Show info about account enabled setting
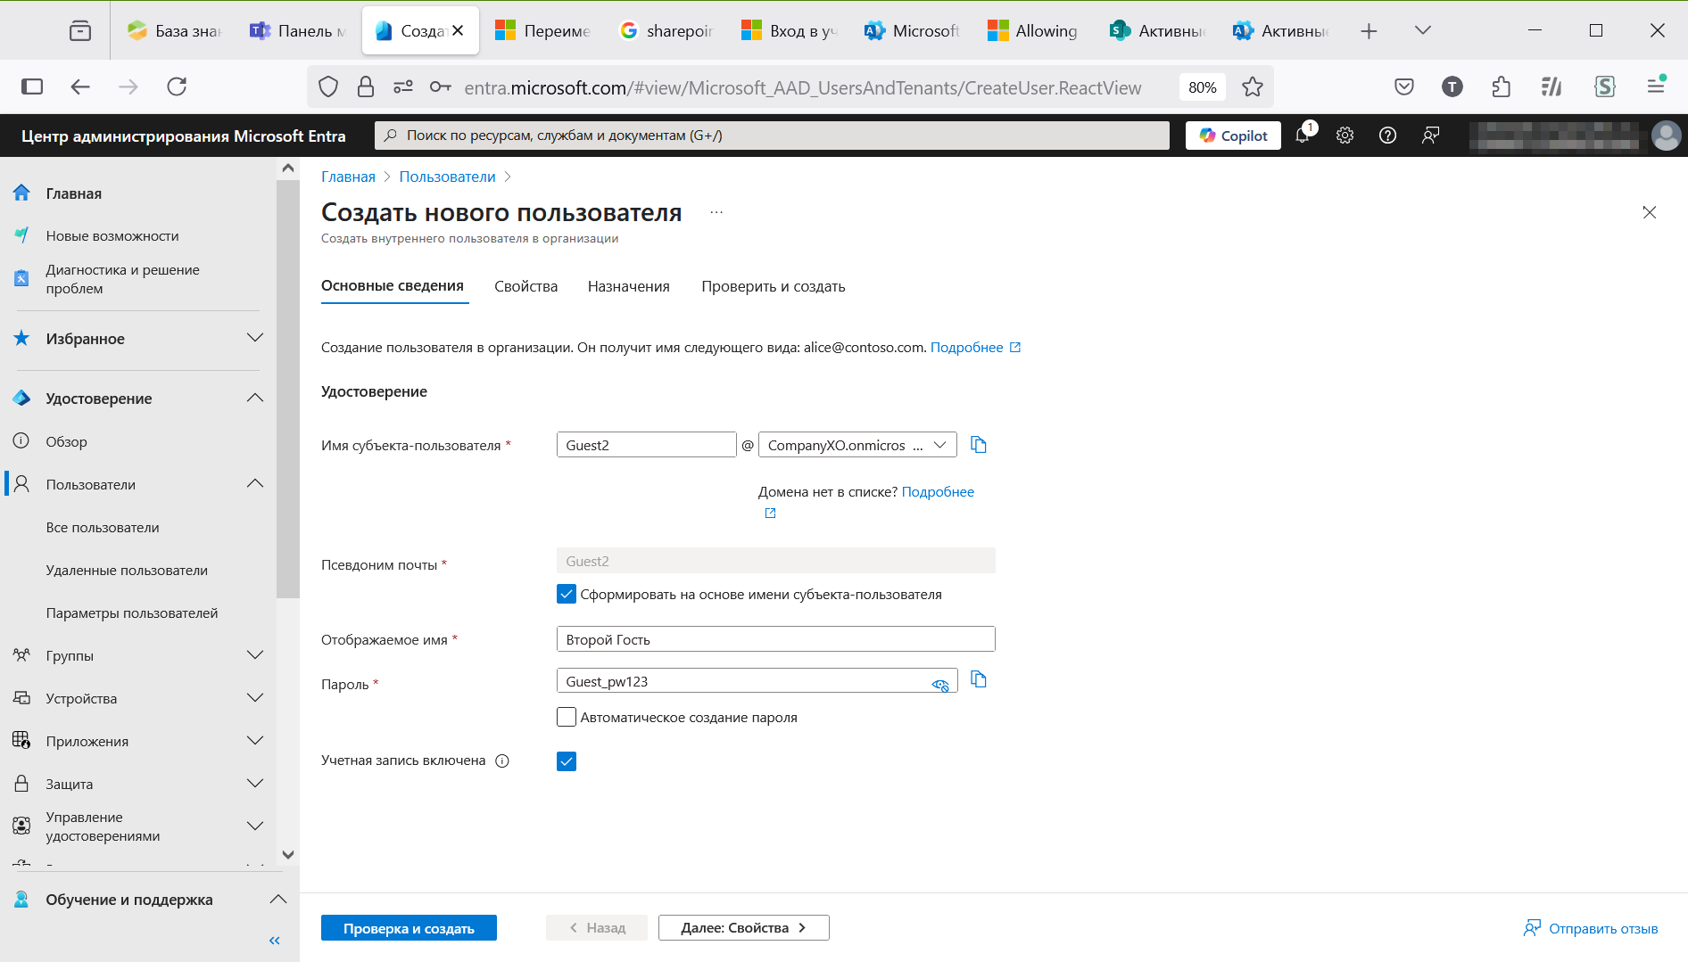 point(502,761)
